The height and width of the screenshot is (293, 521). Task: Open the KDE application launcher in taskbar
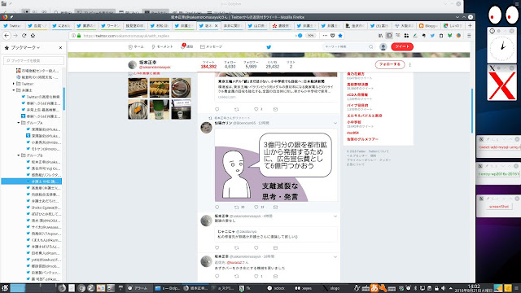coord(5,288)
